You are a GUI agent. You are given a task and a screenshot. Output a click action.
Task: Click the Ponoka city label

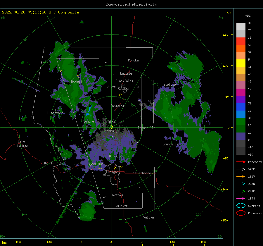pos(133,60)
